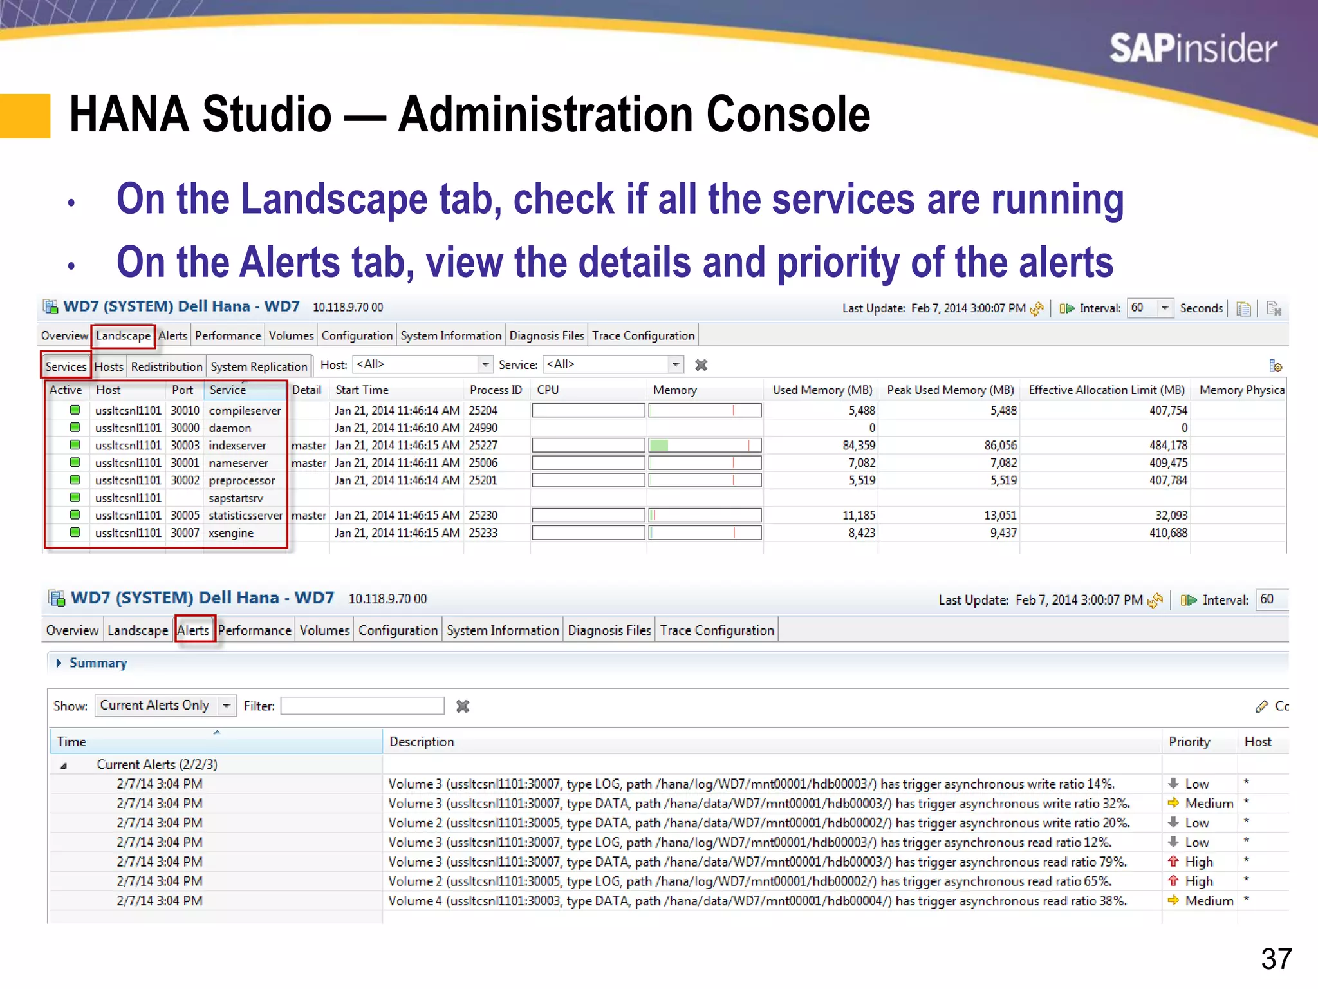Select used memory value 84,359
Screen dimensions: 1318x989
pos(859,445)
